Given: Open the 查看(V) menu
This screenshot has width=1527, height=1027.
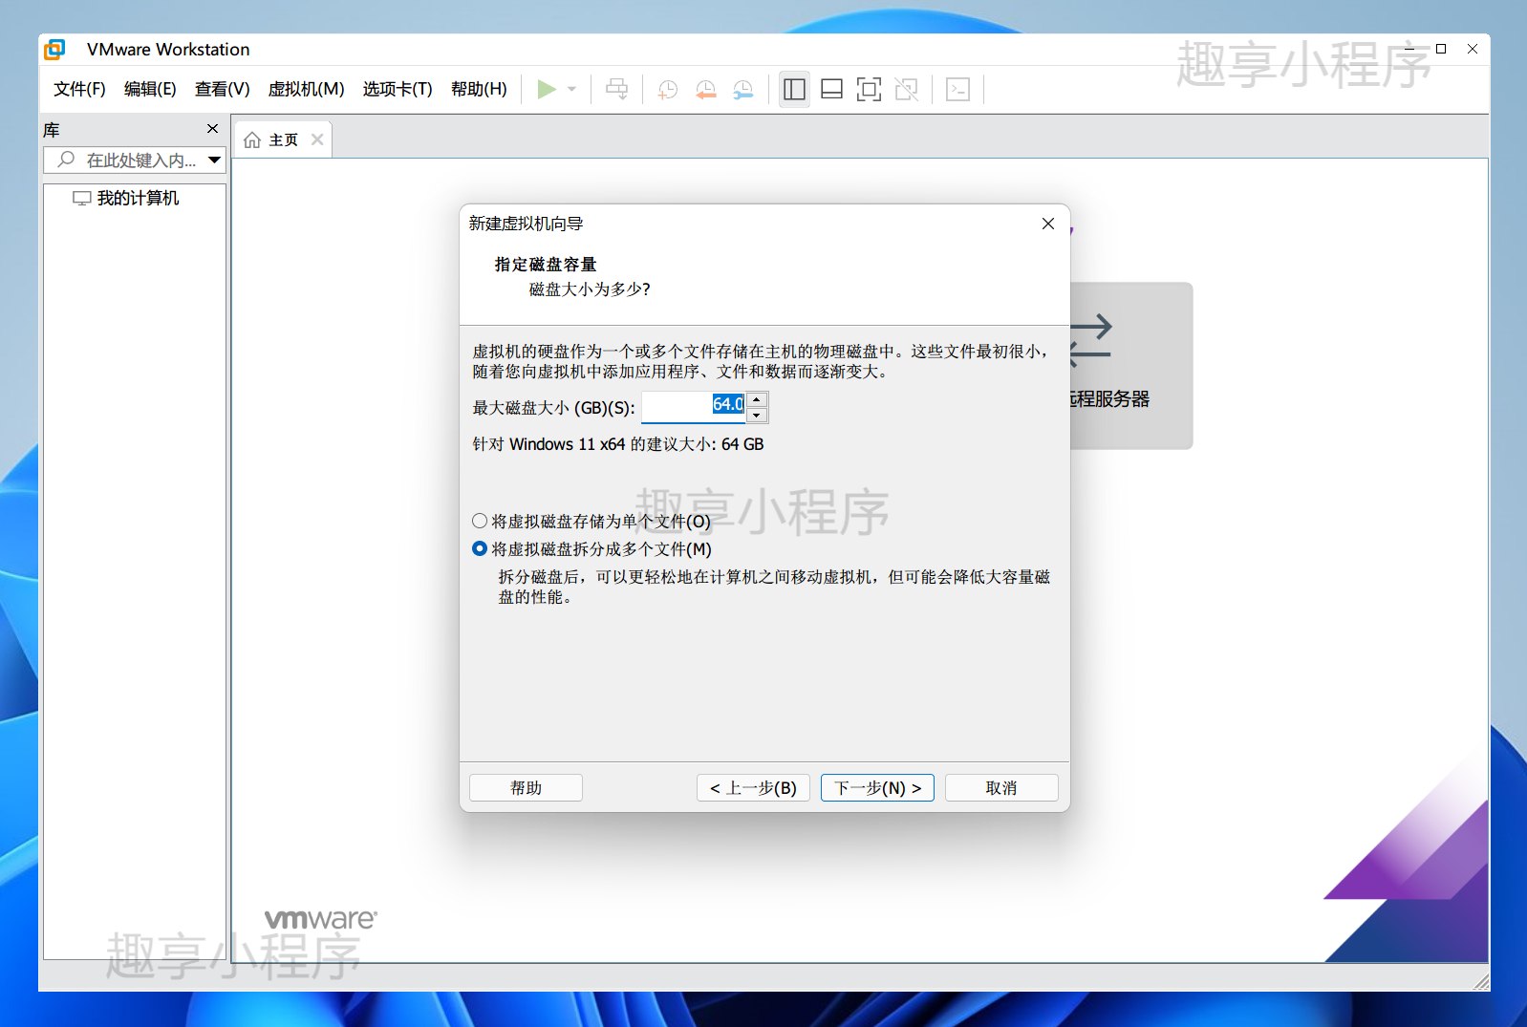Looking at the screenshot, I should point(222,89).
